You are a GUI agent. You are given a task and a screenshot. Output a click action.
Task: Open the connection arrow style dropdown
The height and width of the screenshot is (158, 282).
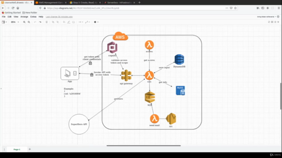point(81,22)
